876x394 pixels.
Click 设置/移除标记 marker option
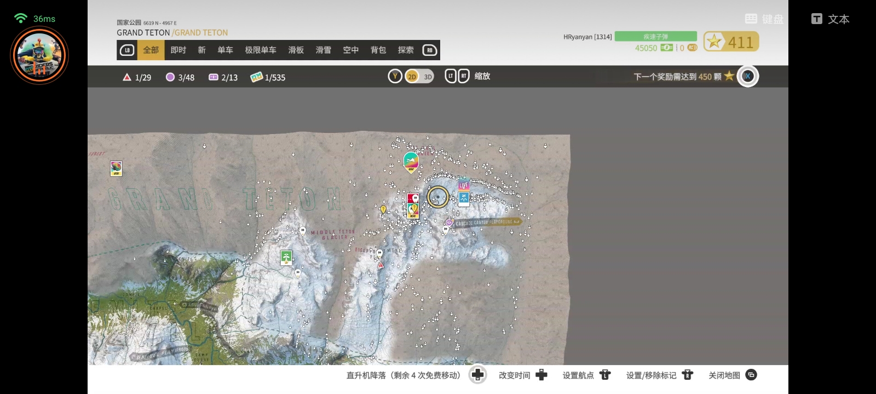(651, 375)
